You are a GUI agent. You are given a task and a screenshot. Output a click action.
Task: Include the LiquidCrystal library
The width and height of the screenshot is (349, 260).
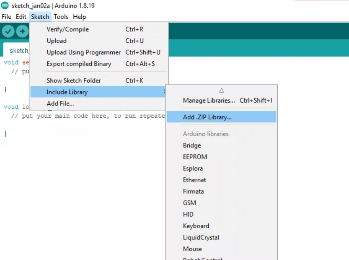click(x=201, y=237)
